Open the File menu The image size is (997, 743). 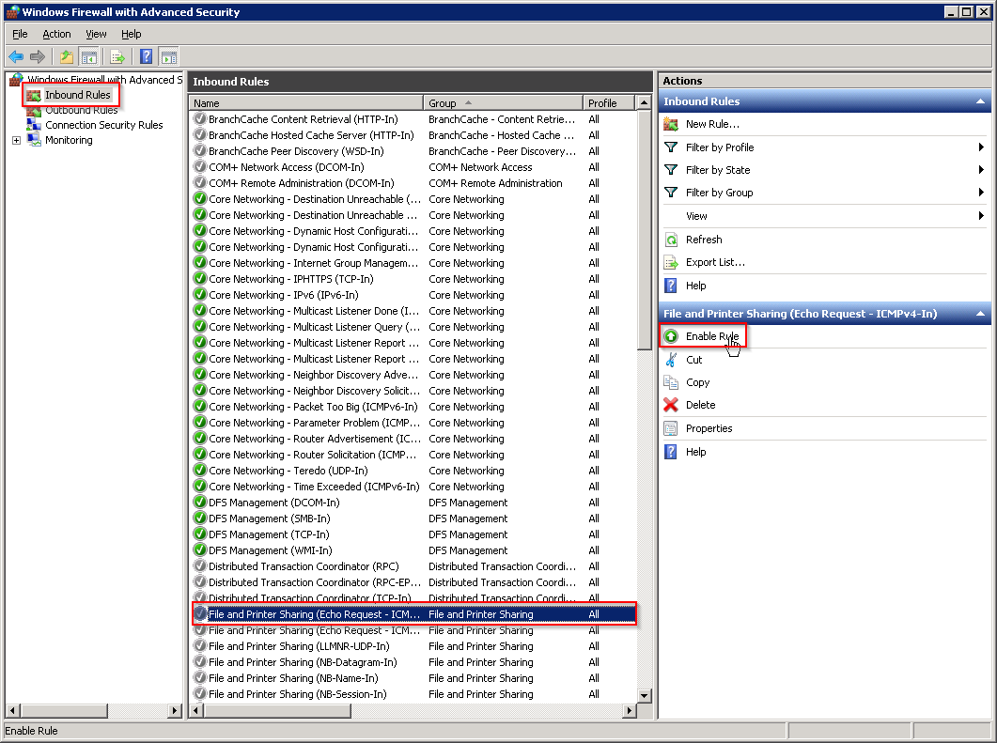(21, 35)
